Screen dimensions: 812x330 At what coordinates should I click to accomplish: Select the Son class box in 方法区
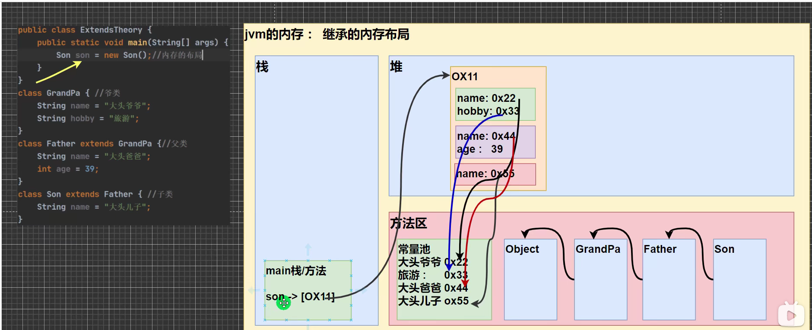pos(740,280)
